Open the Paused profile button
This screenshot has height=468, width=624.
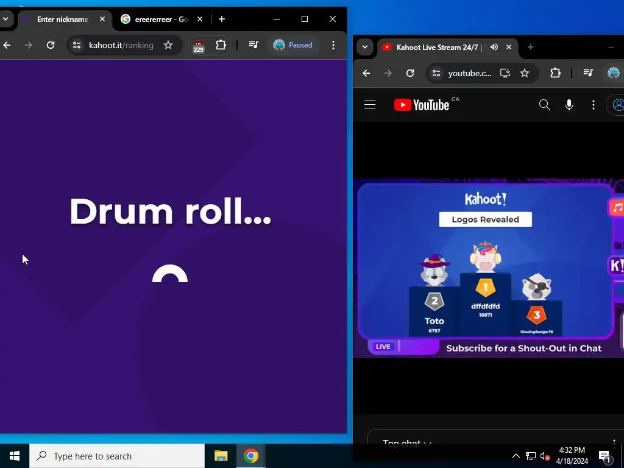[293, 45]
